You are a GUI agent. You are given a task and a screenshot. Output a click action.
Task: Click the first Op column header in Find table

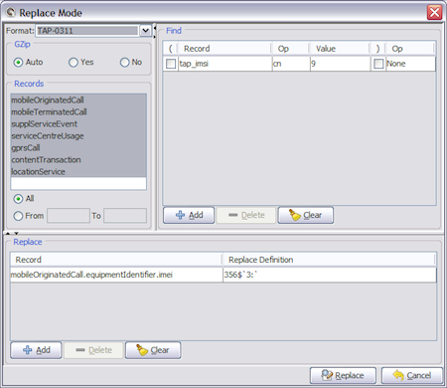point(291,49)
